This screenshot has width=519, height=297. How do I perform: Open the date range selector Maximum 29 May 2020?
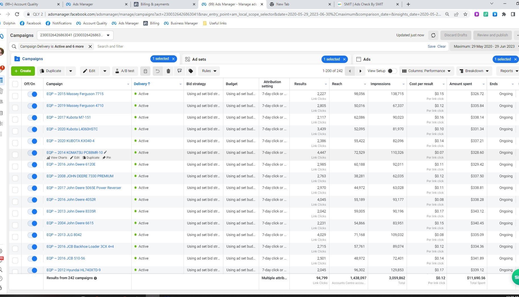click(x=484, y=47)
